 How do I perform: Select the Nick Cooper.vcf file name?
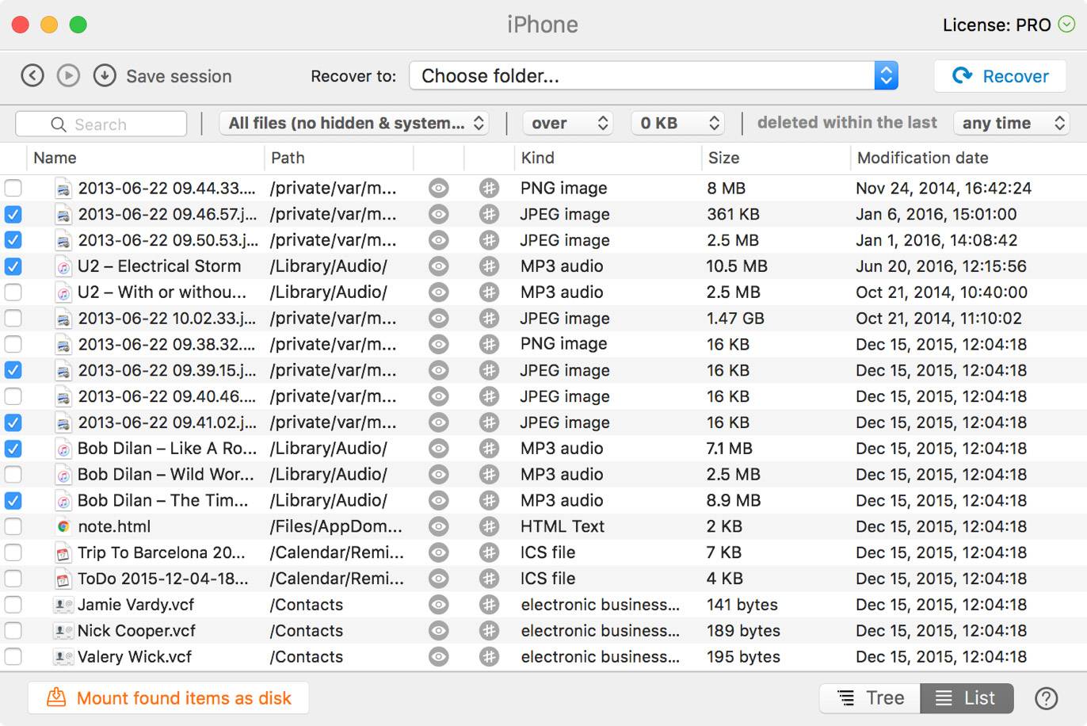click(136, 631)
